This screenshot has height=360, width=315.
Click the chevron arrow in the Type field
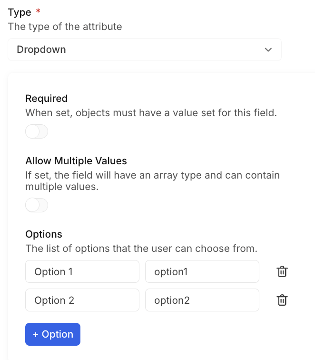coord(268,50)
